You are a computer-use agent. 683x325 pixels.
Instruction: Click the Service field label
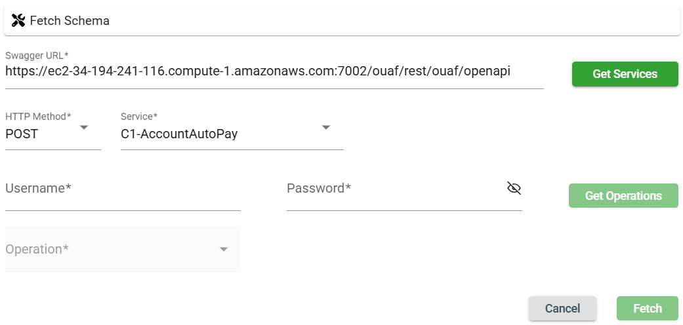(139, 117)
